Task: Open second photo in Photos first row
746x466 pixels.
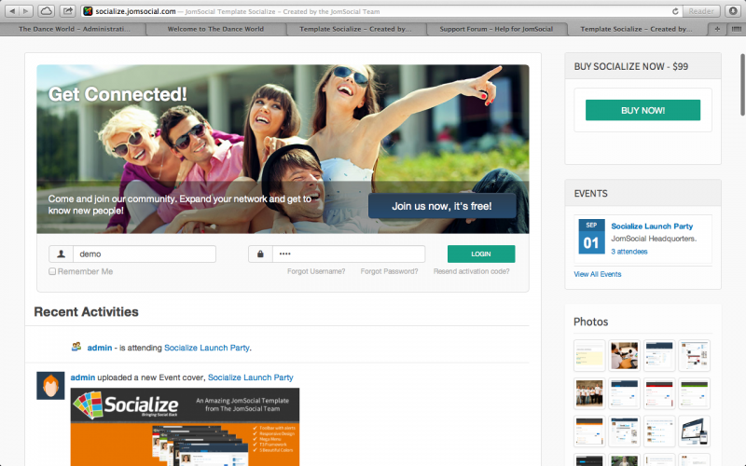Action: pos(624,355)
